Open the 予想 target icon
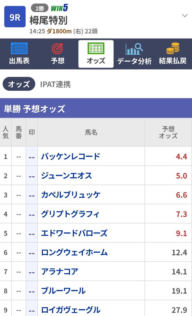192x316 pixels. 57,48
